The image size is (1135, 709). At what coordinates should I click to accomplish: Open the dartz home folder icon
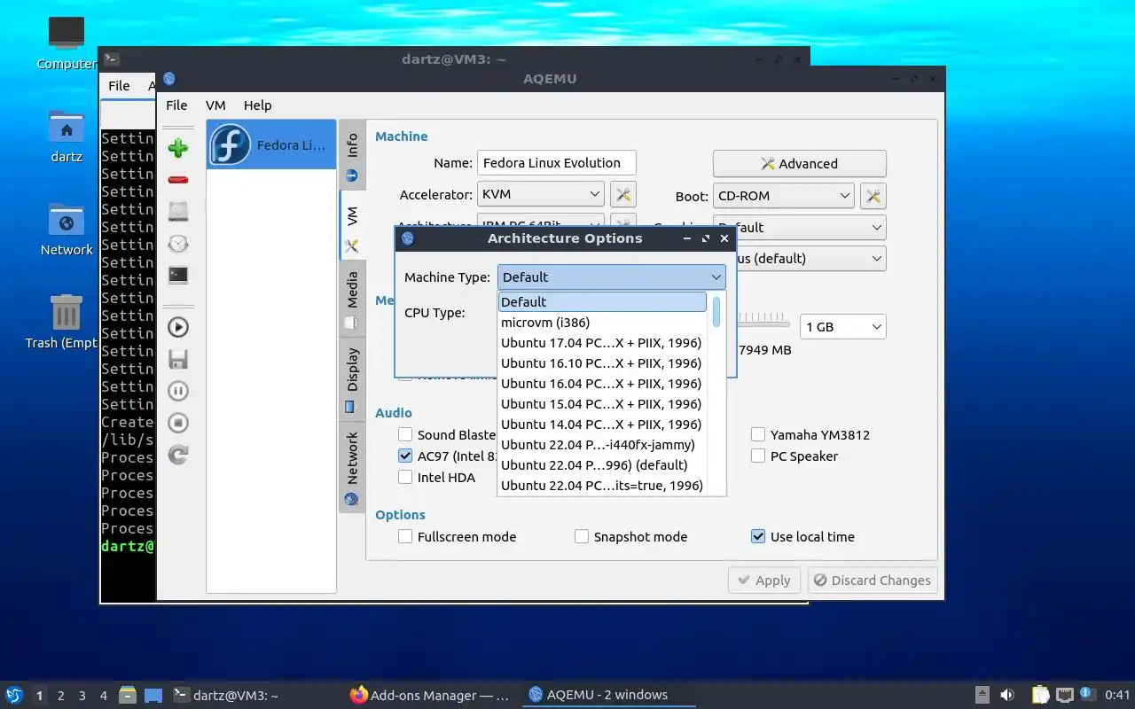pos(67,137)
